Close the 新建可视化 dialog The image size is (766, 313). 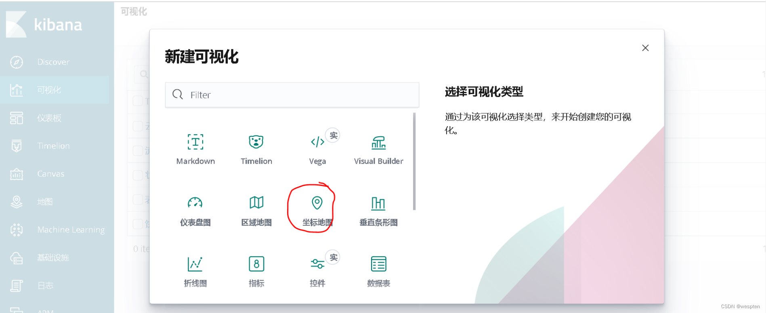click(x=645, y=48)
